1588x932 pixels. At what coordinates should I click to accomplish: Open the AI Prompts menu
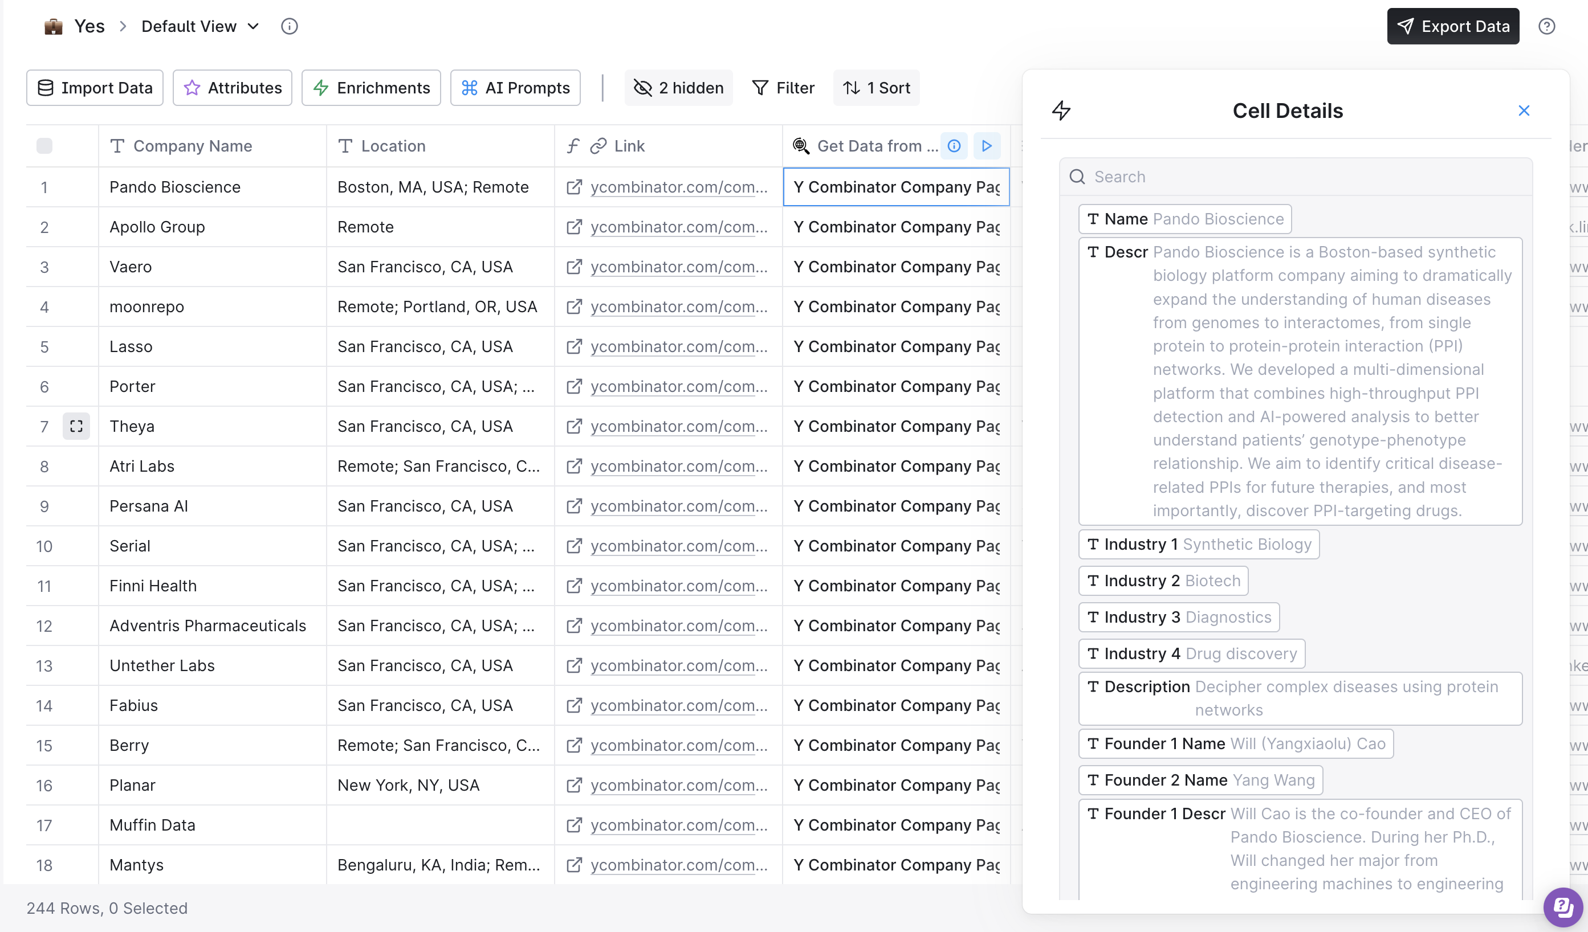click(x=515, y=88)
